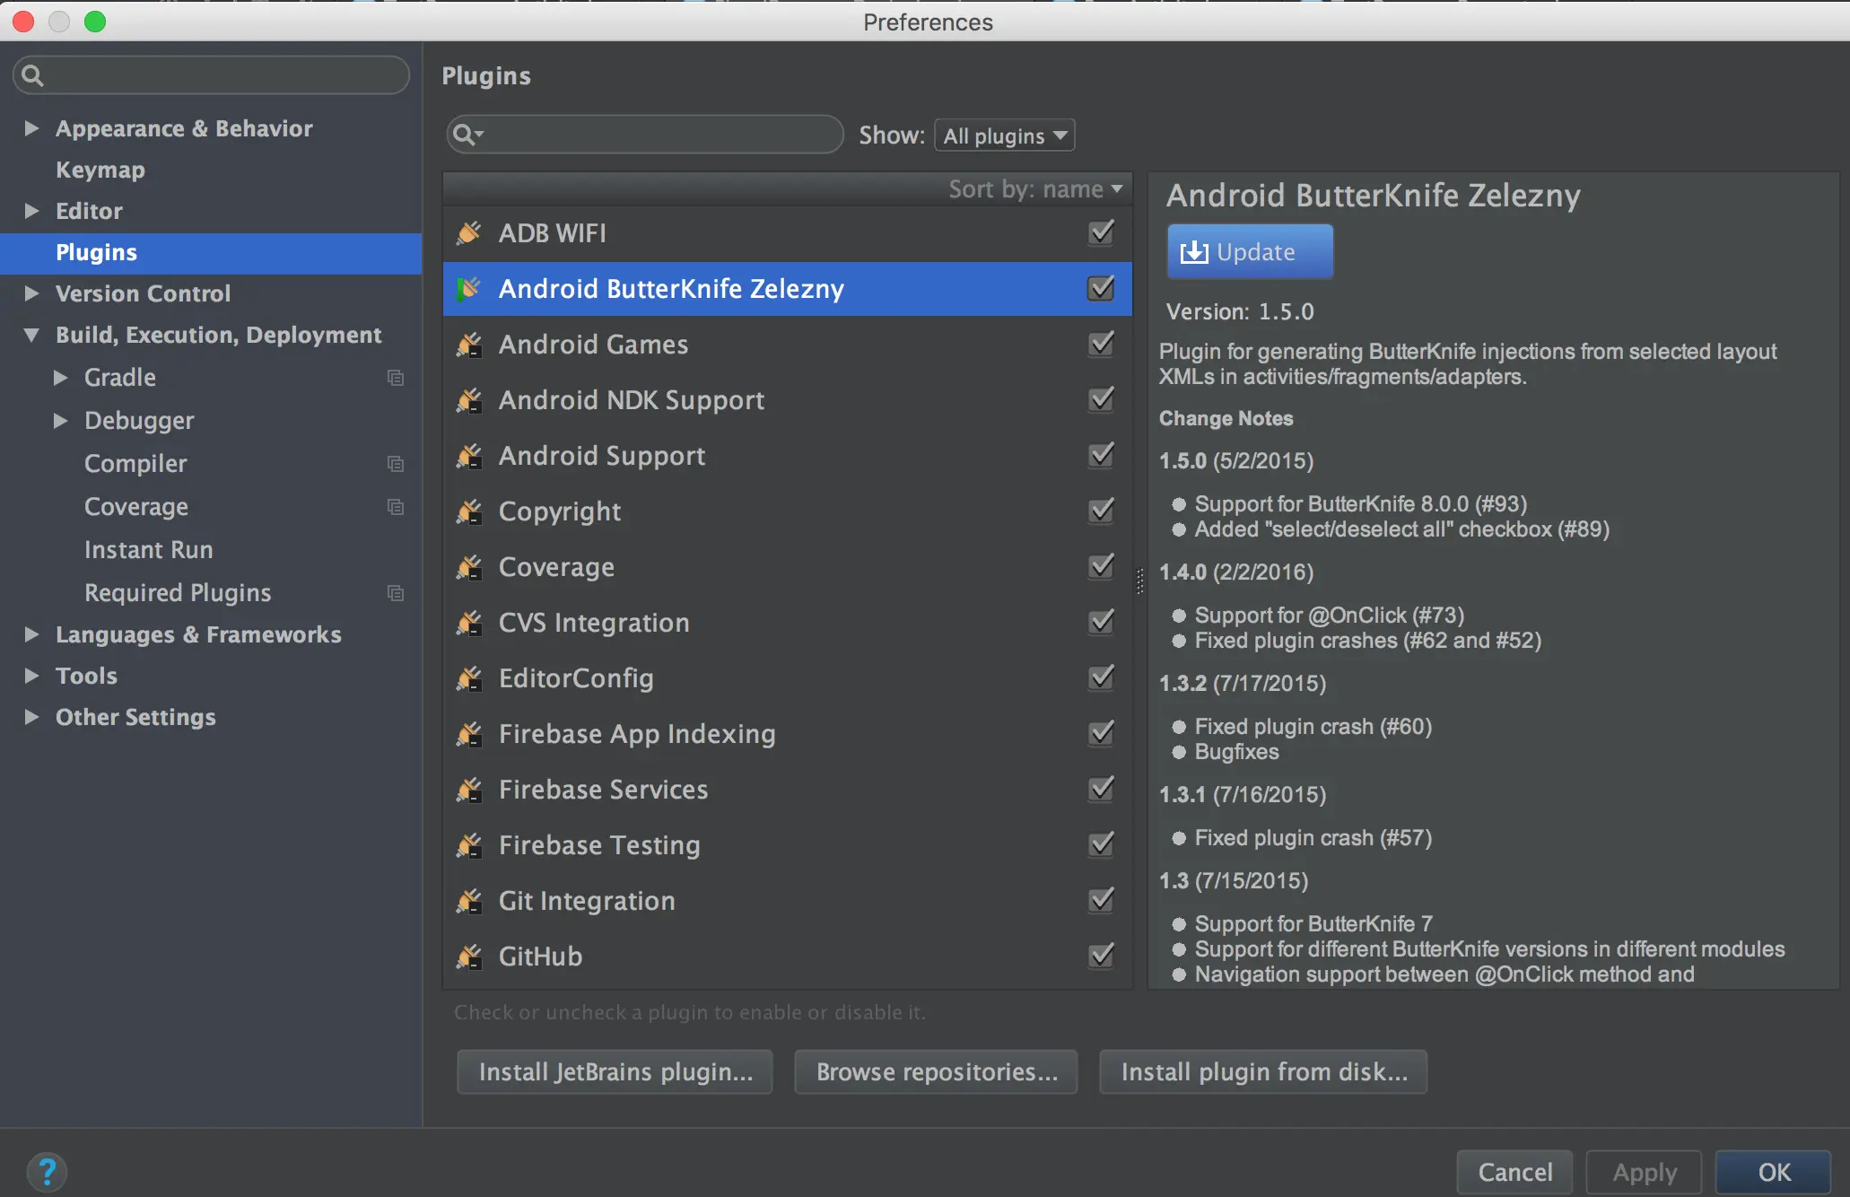The height and width of the screenshot is (1197, 1850).
Task: Expand the Version Control arrow
Action: click(x=31, y=293)
